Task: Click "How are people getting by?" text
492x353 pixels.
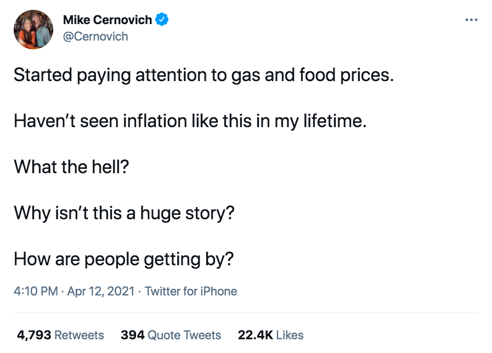Action: [x=123, y=258]
